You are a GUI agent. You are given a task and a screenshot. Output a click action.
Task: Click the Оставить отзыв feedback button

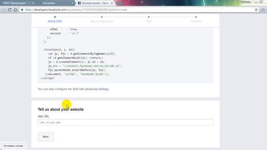[13, 146]
